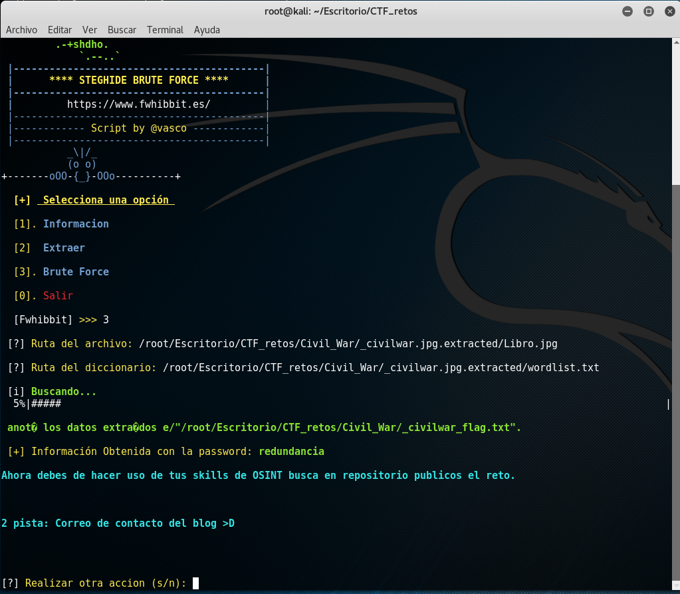Screen dimensions: 680x594
Task: Click the found password 'redundancia'
Action: [x=291, y=452]
